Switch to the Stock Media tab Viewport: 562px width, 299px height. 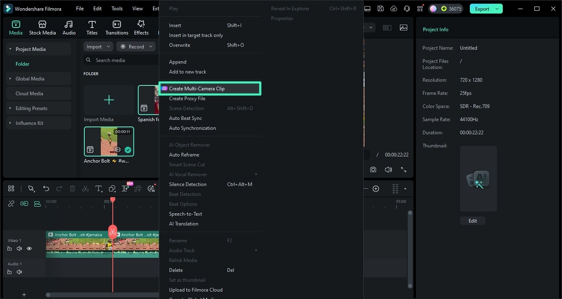42,27
